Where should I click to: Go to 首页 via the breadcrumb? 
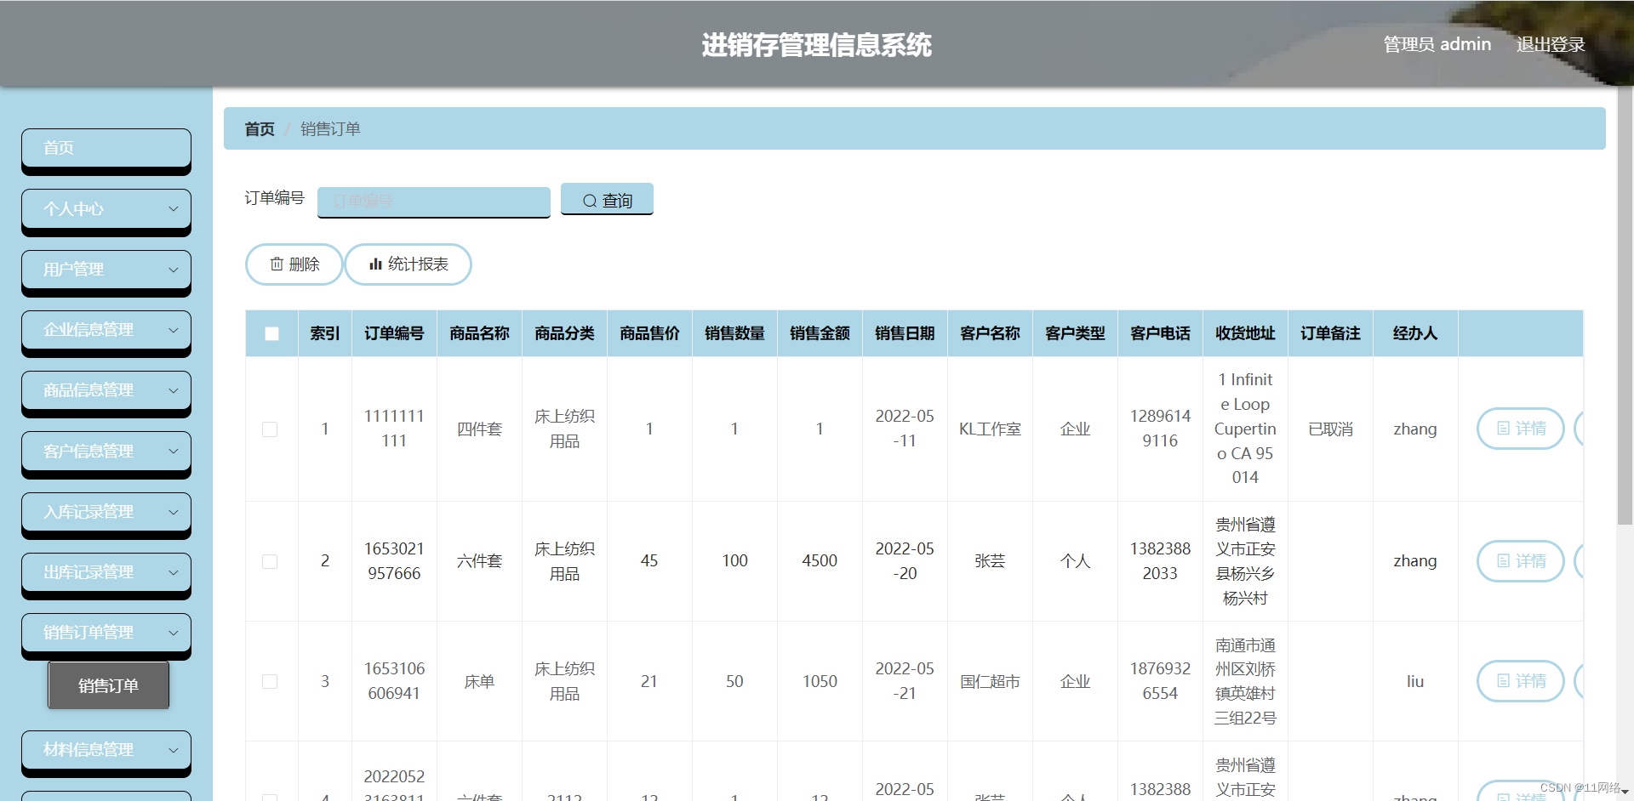pyautogui.click(x=260, y=129)
